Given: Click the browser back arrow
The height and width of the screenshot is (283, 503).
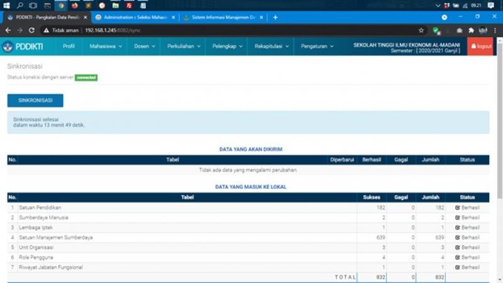Looking at the screenshot, I should pyautogui.click(x=8, y=30).
